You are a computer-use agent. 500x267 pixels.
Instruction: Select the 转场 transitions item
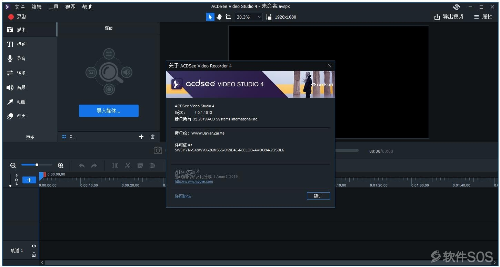point(30,73)
